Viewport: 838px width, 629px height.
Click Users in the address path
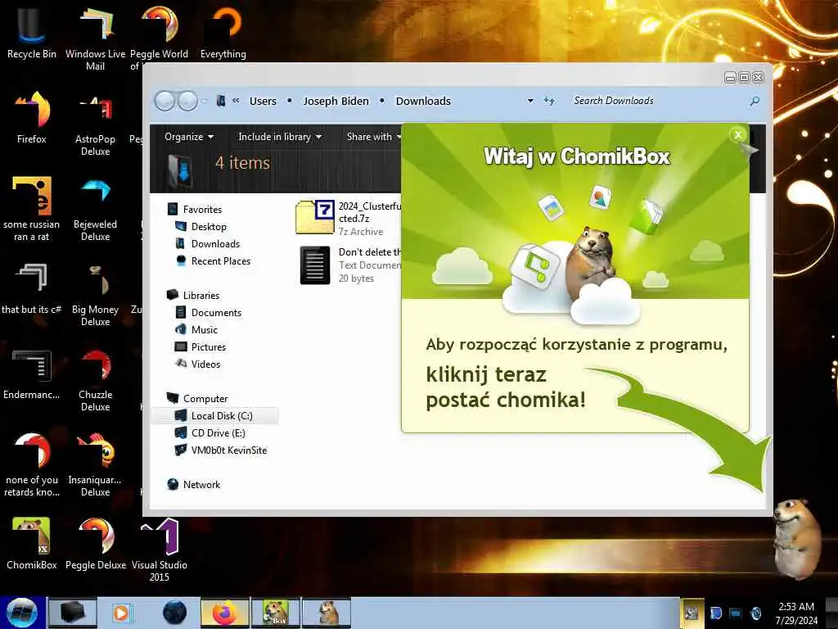tap(263, 101)
